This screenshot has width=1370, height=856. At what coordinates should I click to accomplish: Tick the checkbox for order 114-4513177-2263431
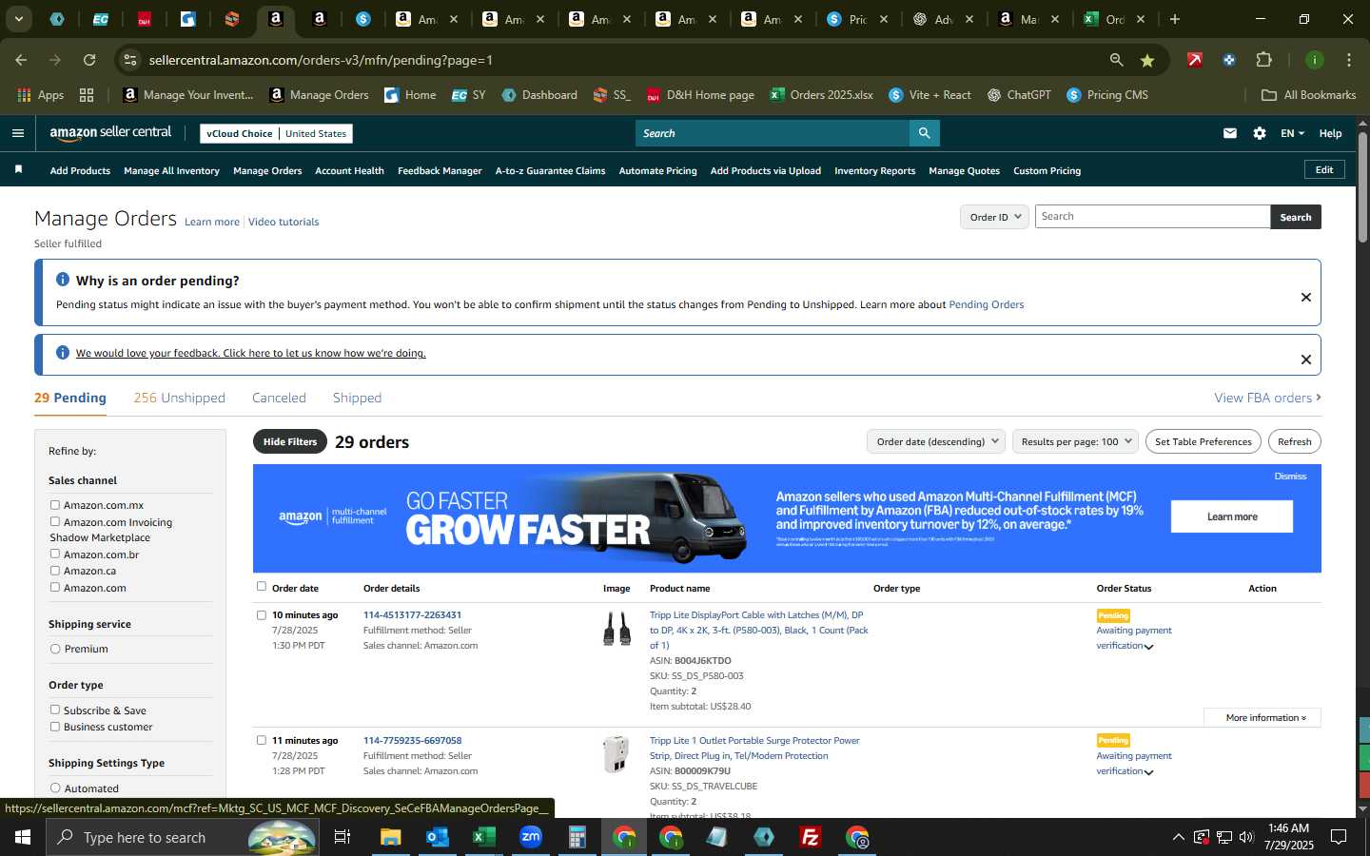(262, 615)
